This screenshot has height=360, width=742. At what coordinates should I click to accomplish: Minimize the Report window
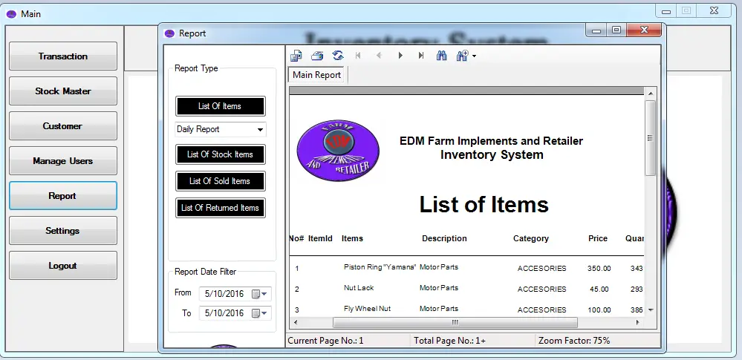pos(596,30)
